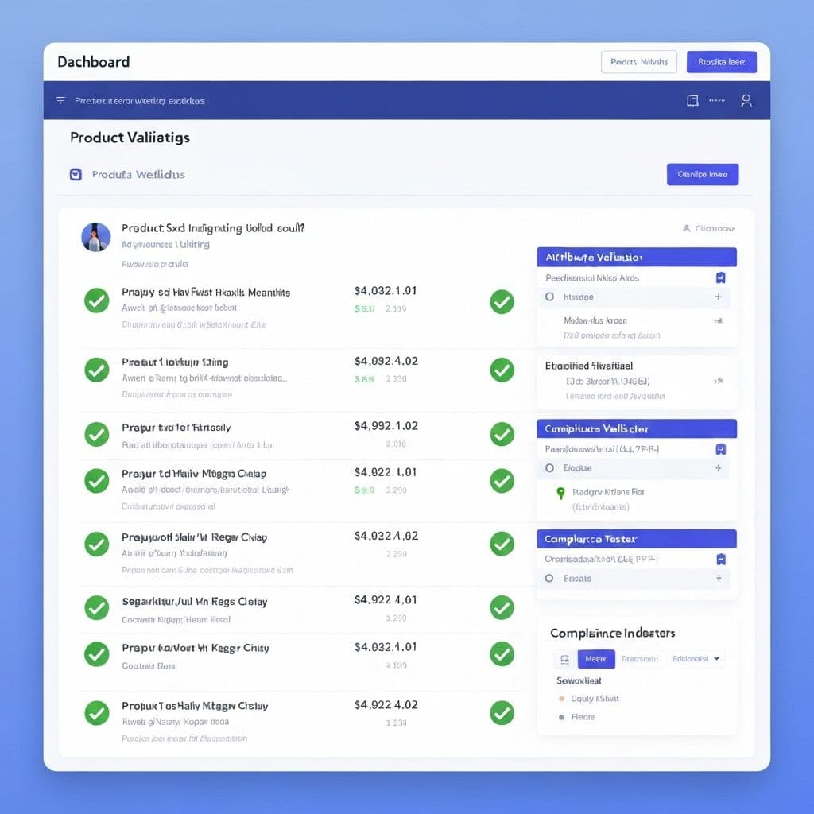Click the orange legend dot in Compliance Indicators
This screenshot has height=814, width=814.
coord(561,698)
